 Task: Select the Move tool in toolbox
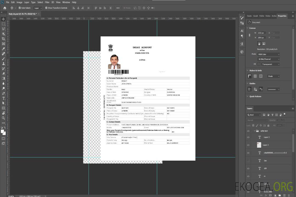3,19
